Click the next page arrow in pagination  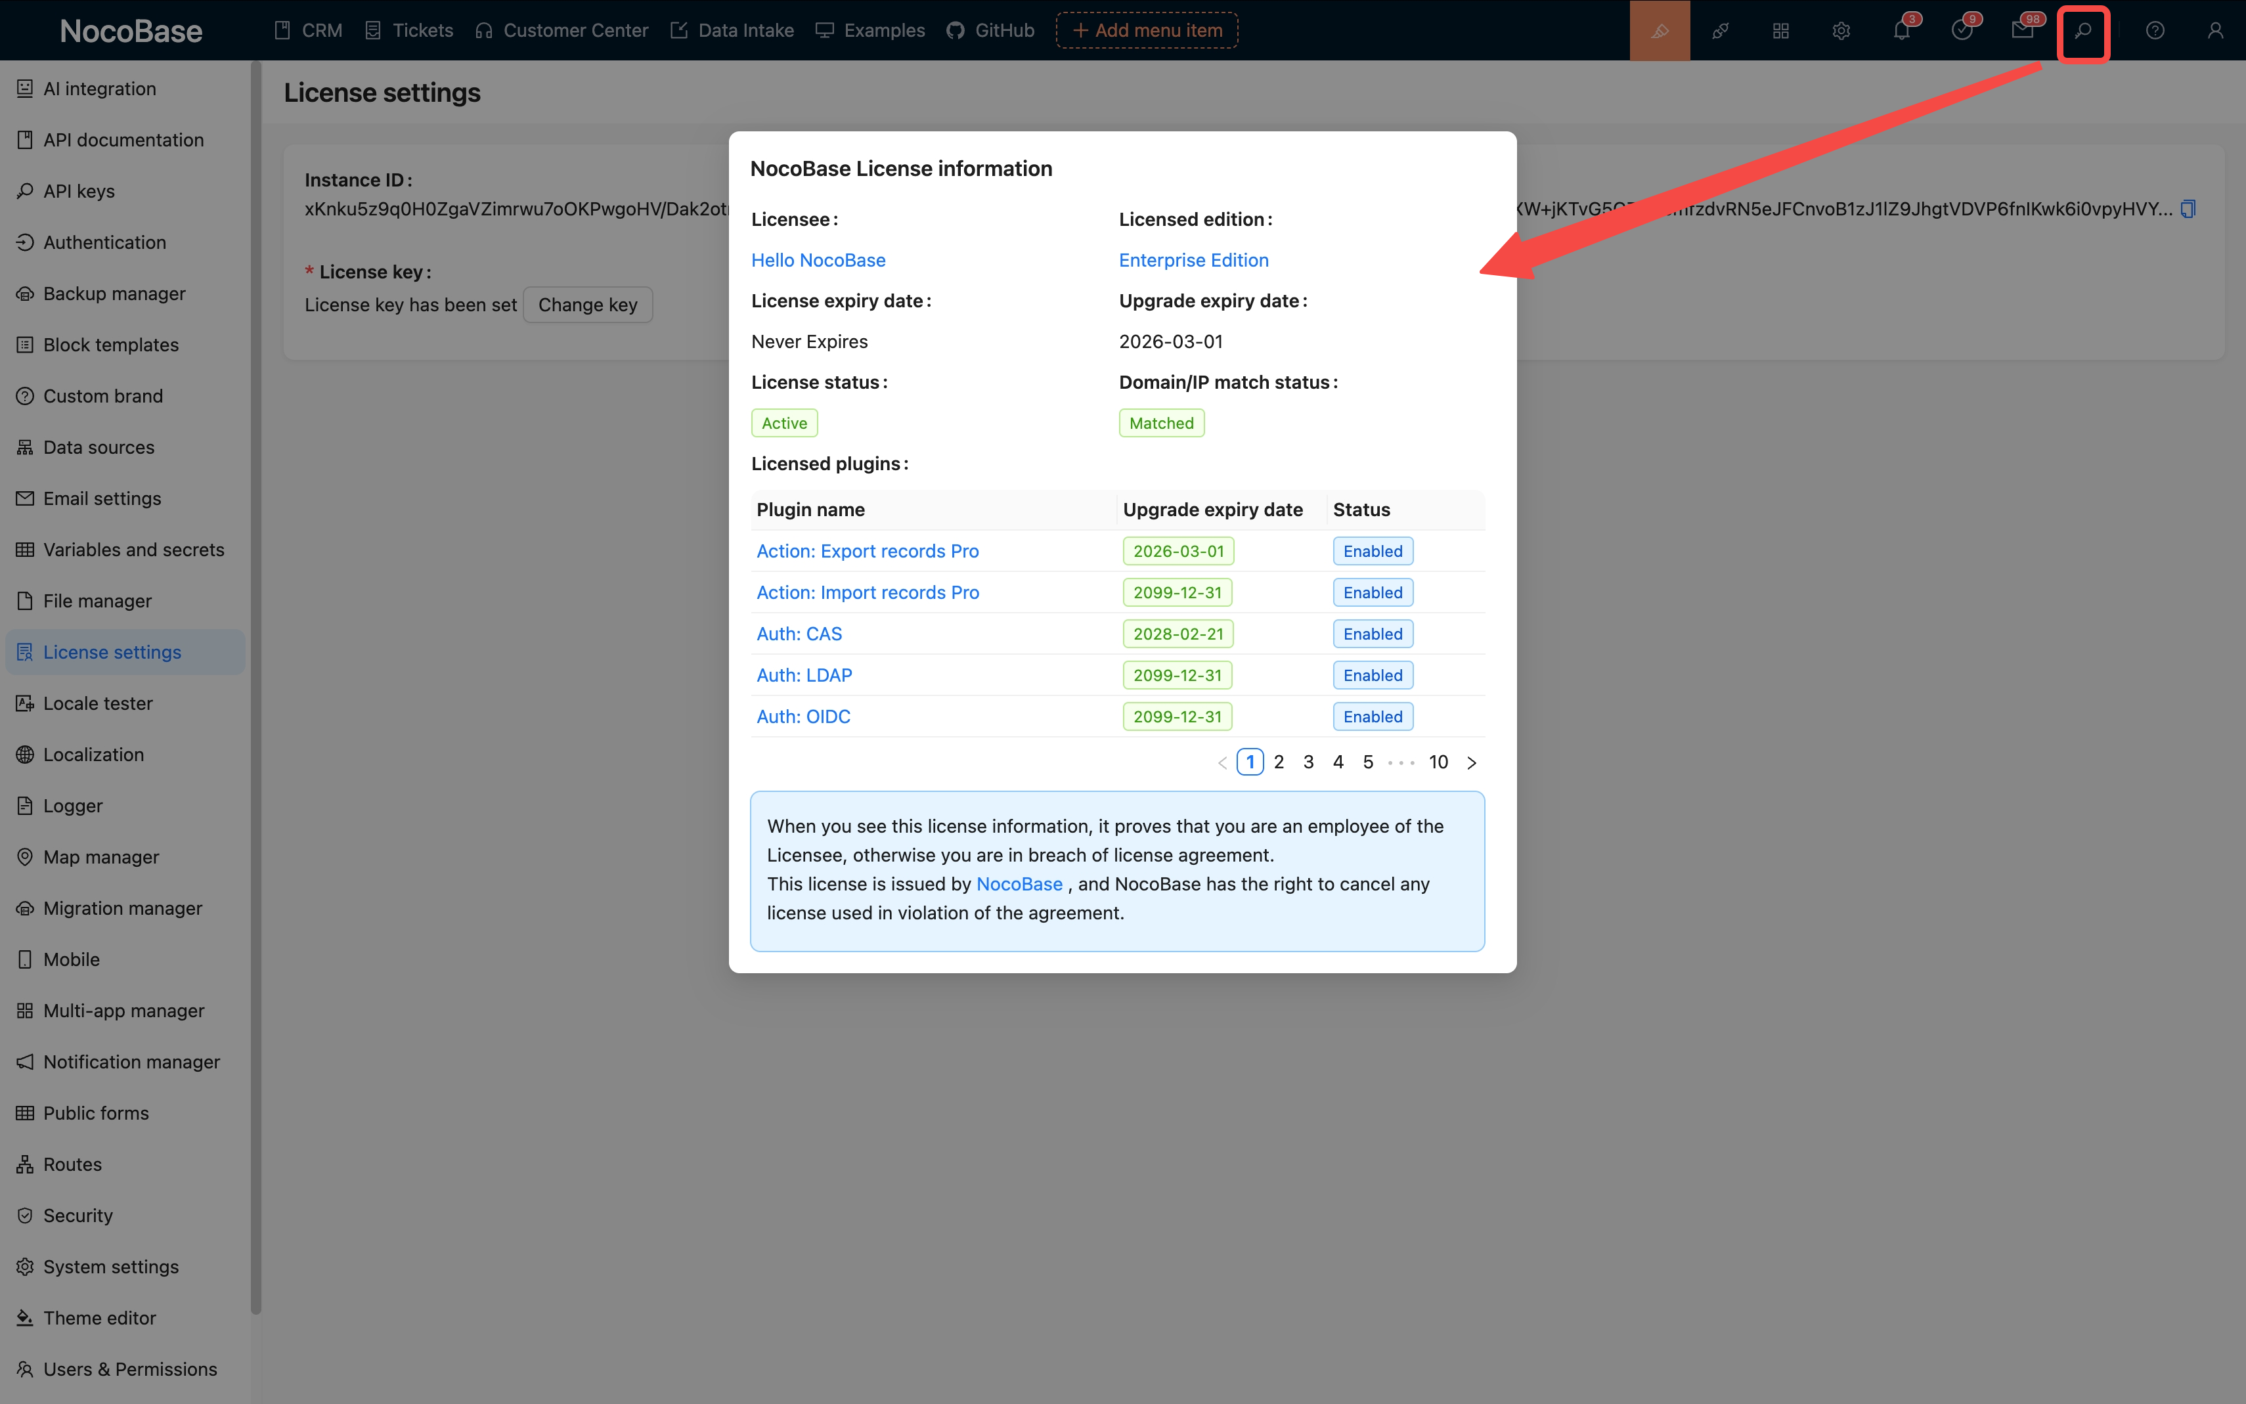pos(1472,762)
